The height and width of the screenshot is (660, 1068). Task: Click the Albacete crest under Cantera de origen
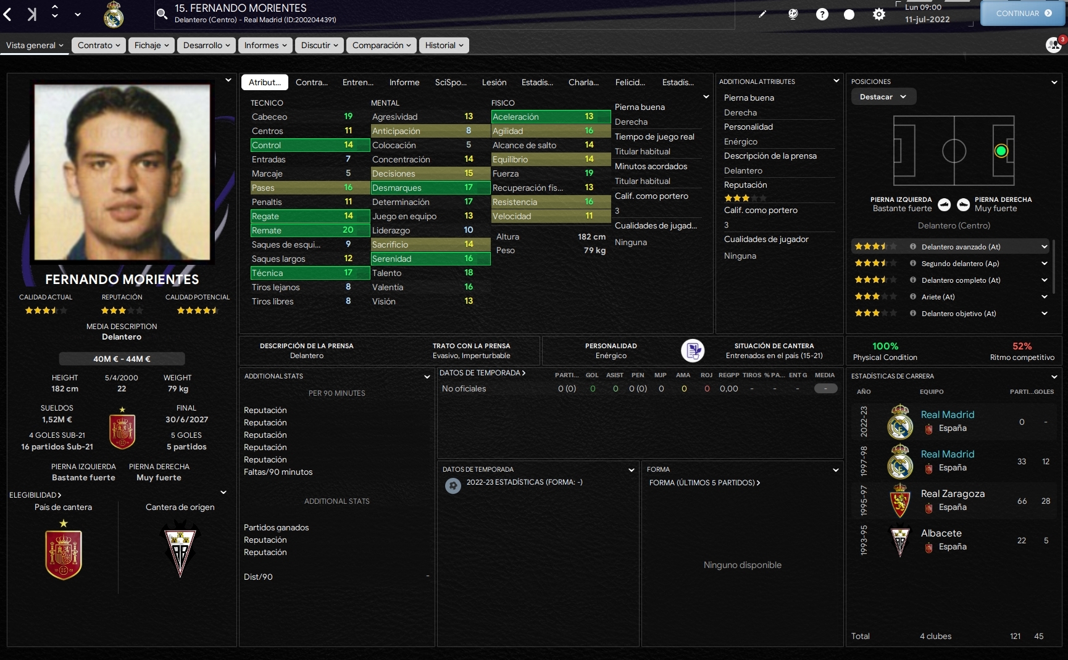point(180,548)
